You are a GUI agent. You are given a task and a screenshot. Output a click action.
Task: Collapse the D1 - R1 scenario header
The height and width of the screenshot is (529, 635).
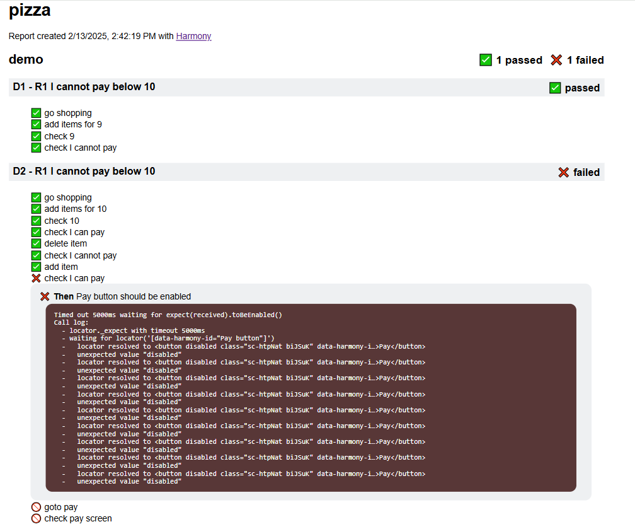pos(84,87)
